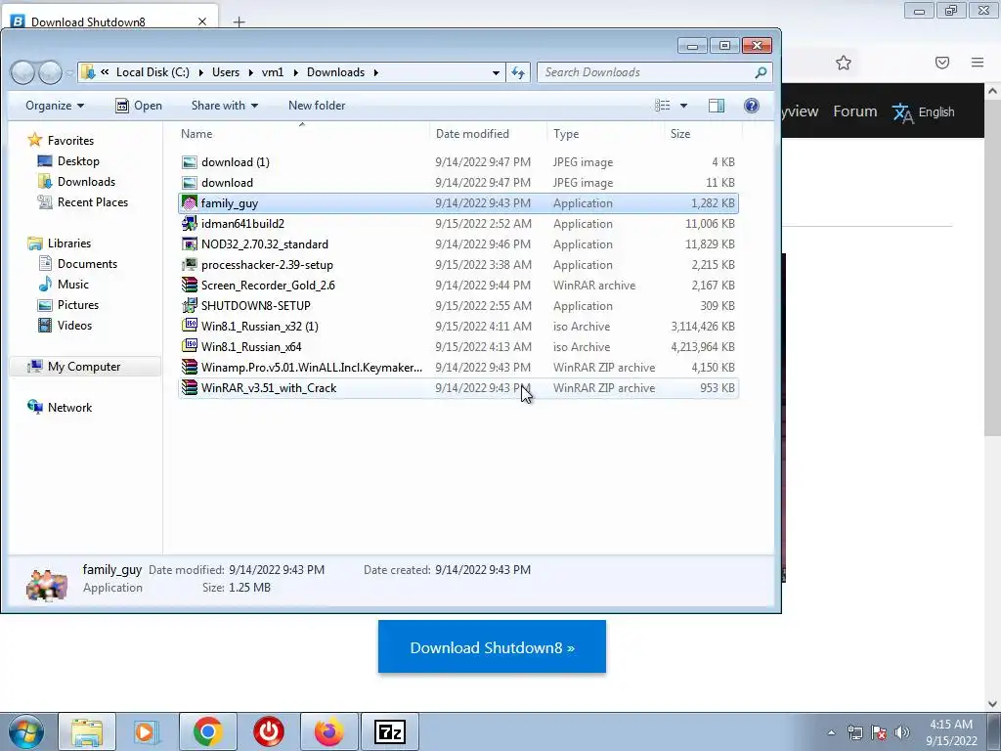1001x751 pixels.
Task: Open the Share with dropdown
Action: [x=225, y=106]
